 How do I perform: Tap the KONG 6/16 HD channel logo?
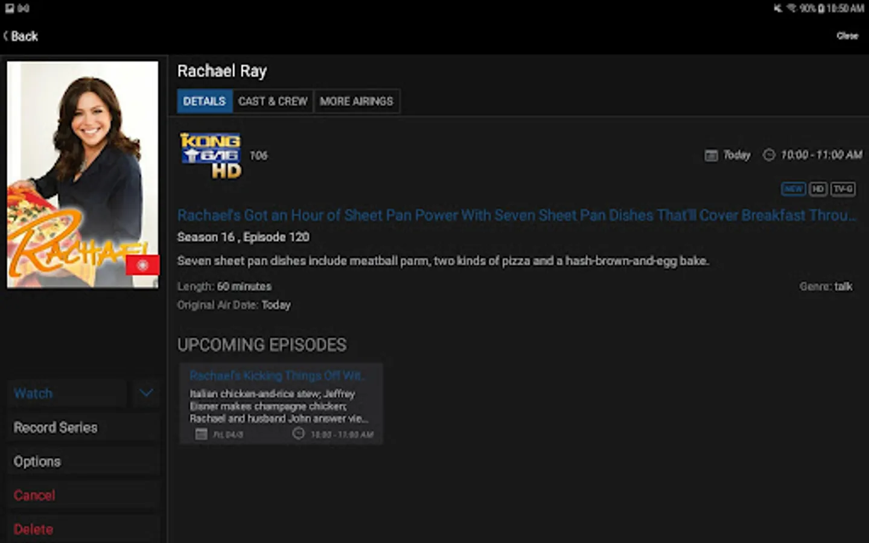point(211,156)
